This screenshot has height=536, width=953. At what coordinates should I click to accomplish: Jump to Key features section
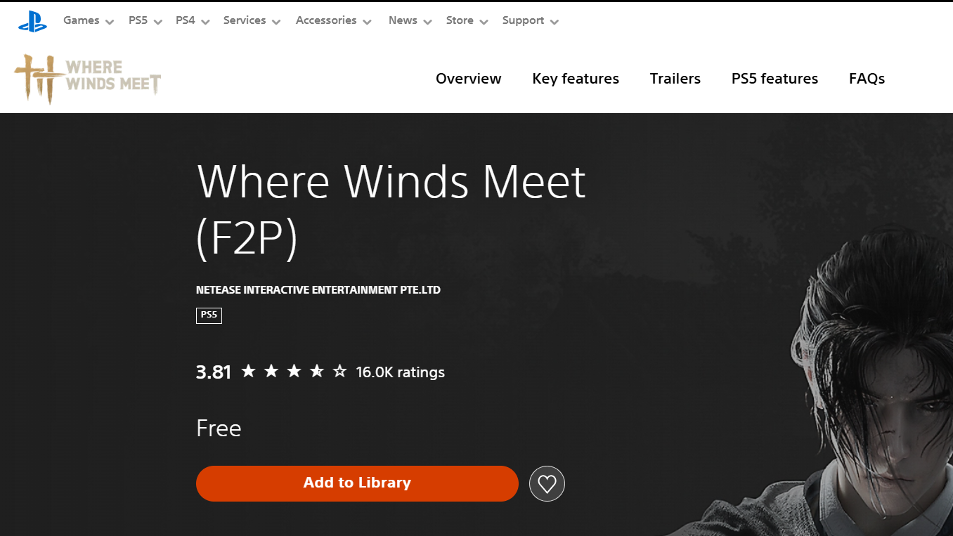pos(576,79)
